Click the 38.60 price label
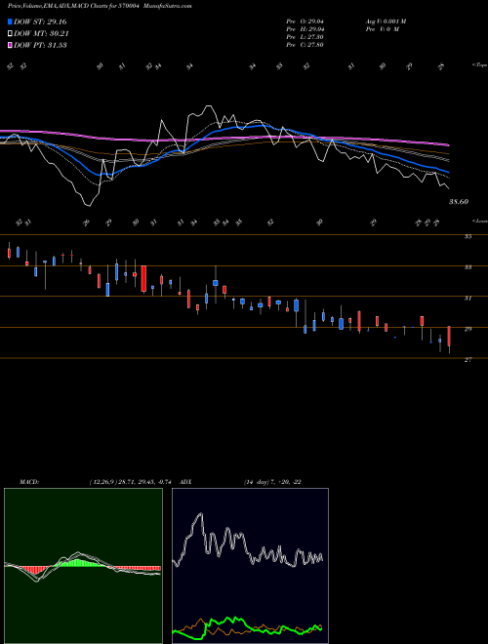488x644 pixels. click(459, 202)
